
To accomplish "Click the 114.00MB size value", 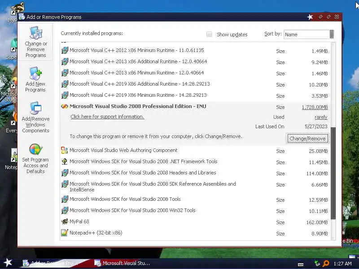I will click(317, 174).
